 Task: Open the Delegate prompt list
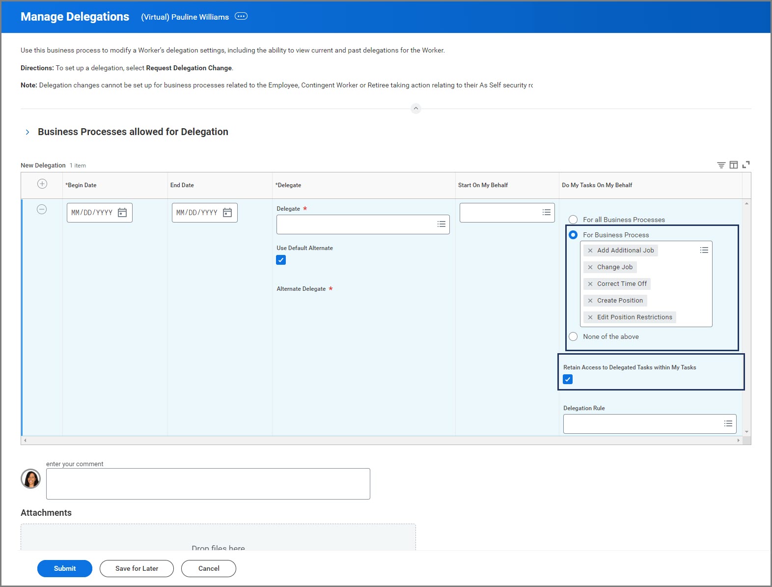(441, 224)
